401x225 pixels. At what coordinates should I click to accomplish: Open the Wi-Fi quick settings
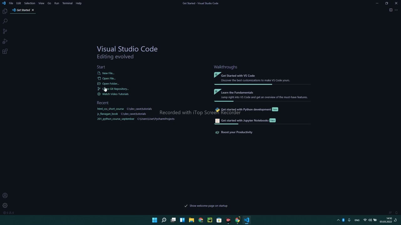[365, 220]
